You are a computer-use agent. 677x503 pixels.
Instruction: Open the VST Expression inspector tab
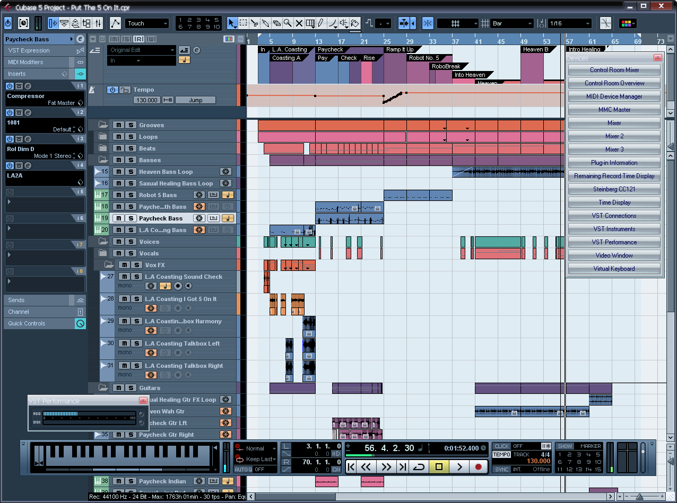coord(45,50)
